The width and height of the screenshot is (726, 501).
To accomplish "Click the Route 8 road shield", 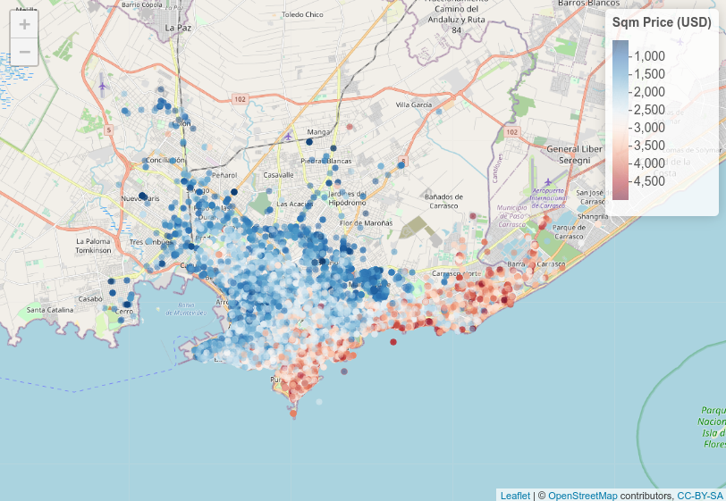I will (403, 162).
